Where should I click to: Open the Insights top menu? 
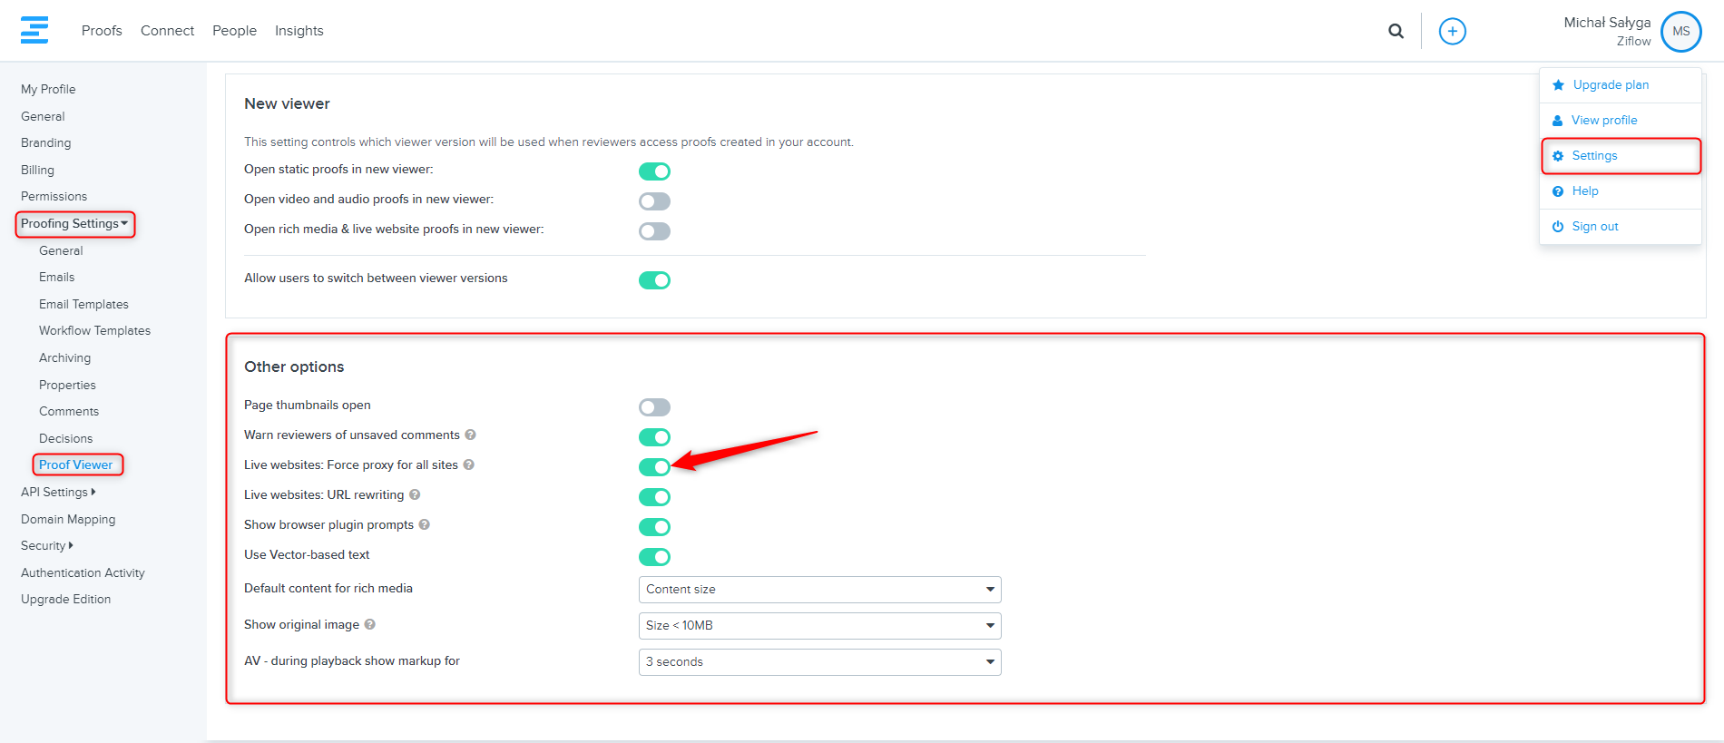point(299,31)
